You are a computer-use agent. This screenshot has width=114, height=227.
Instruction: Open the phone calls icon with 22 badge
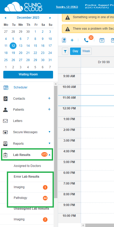pyautogui.click(x=86, y=40)
